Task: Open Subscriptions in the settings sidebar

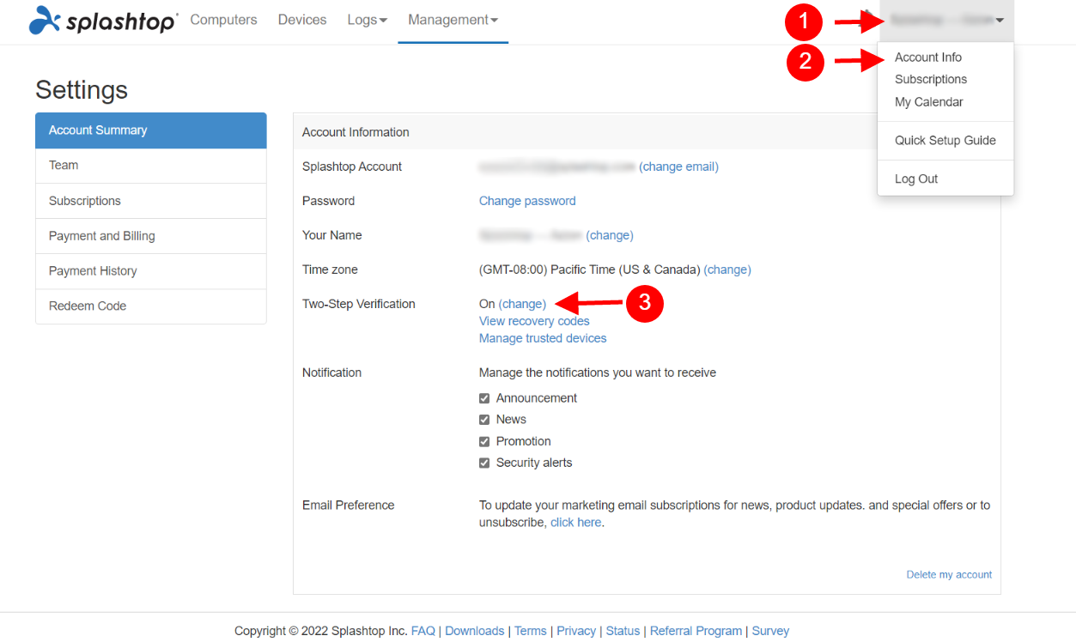Action: pos(151,201)
